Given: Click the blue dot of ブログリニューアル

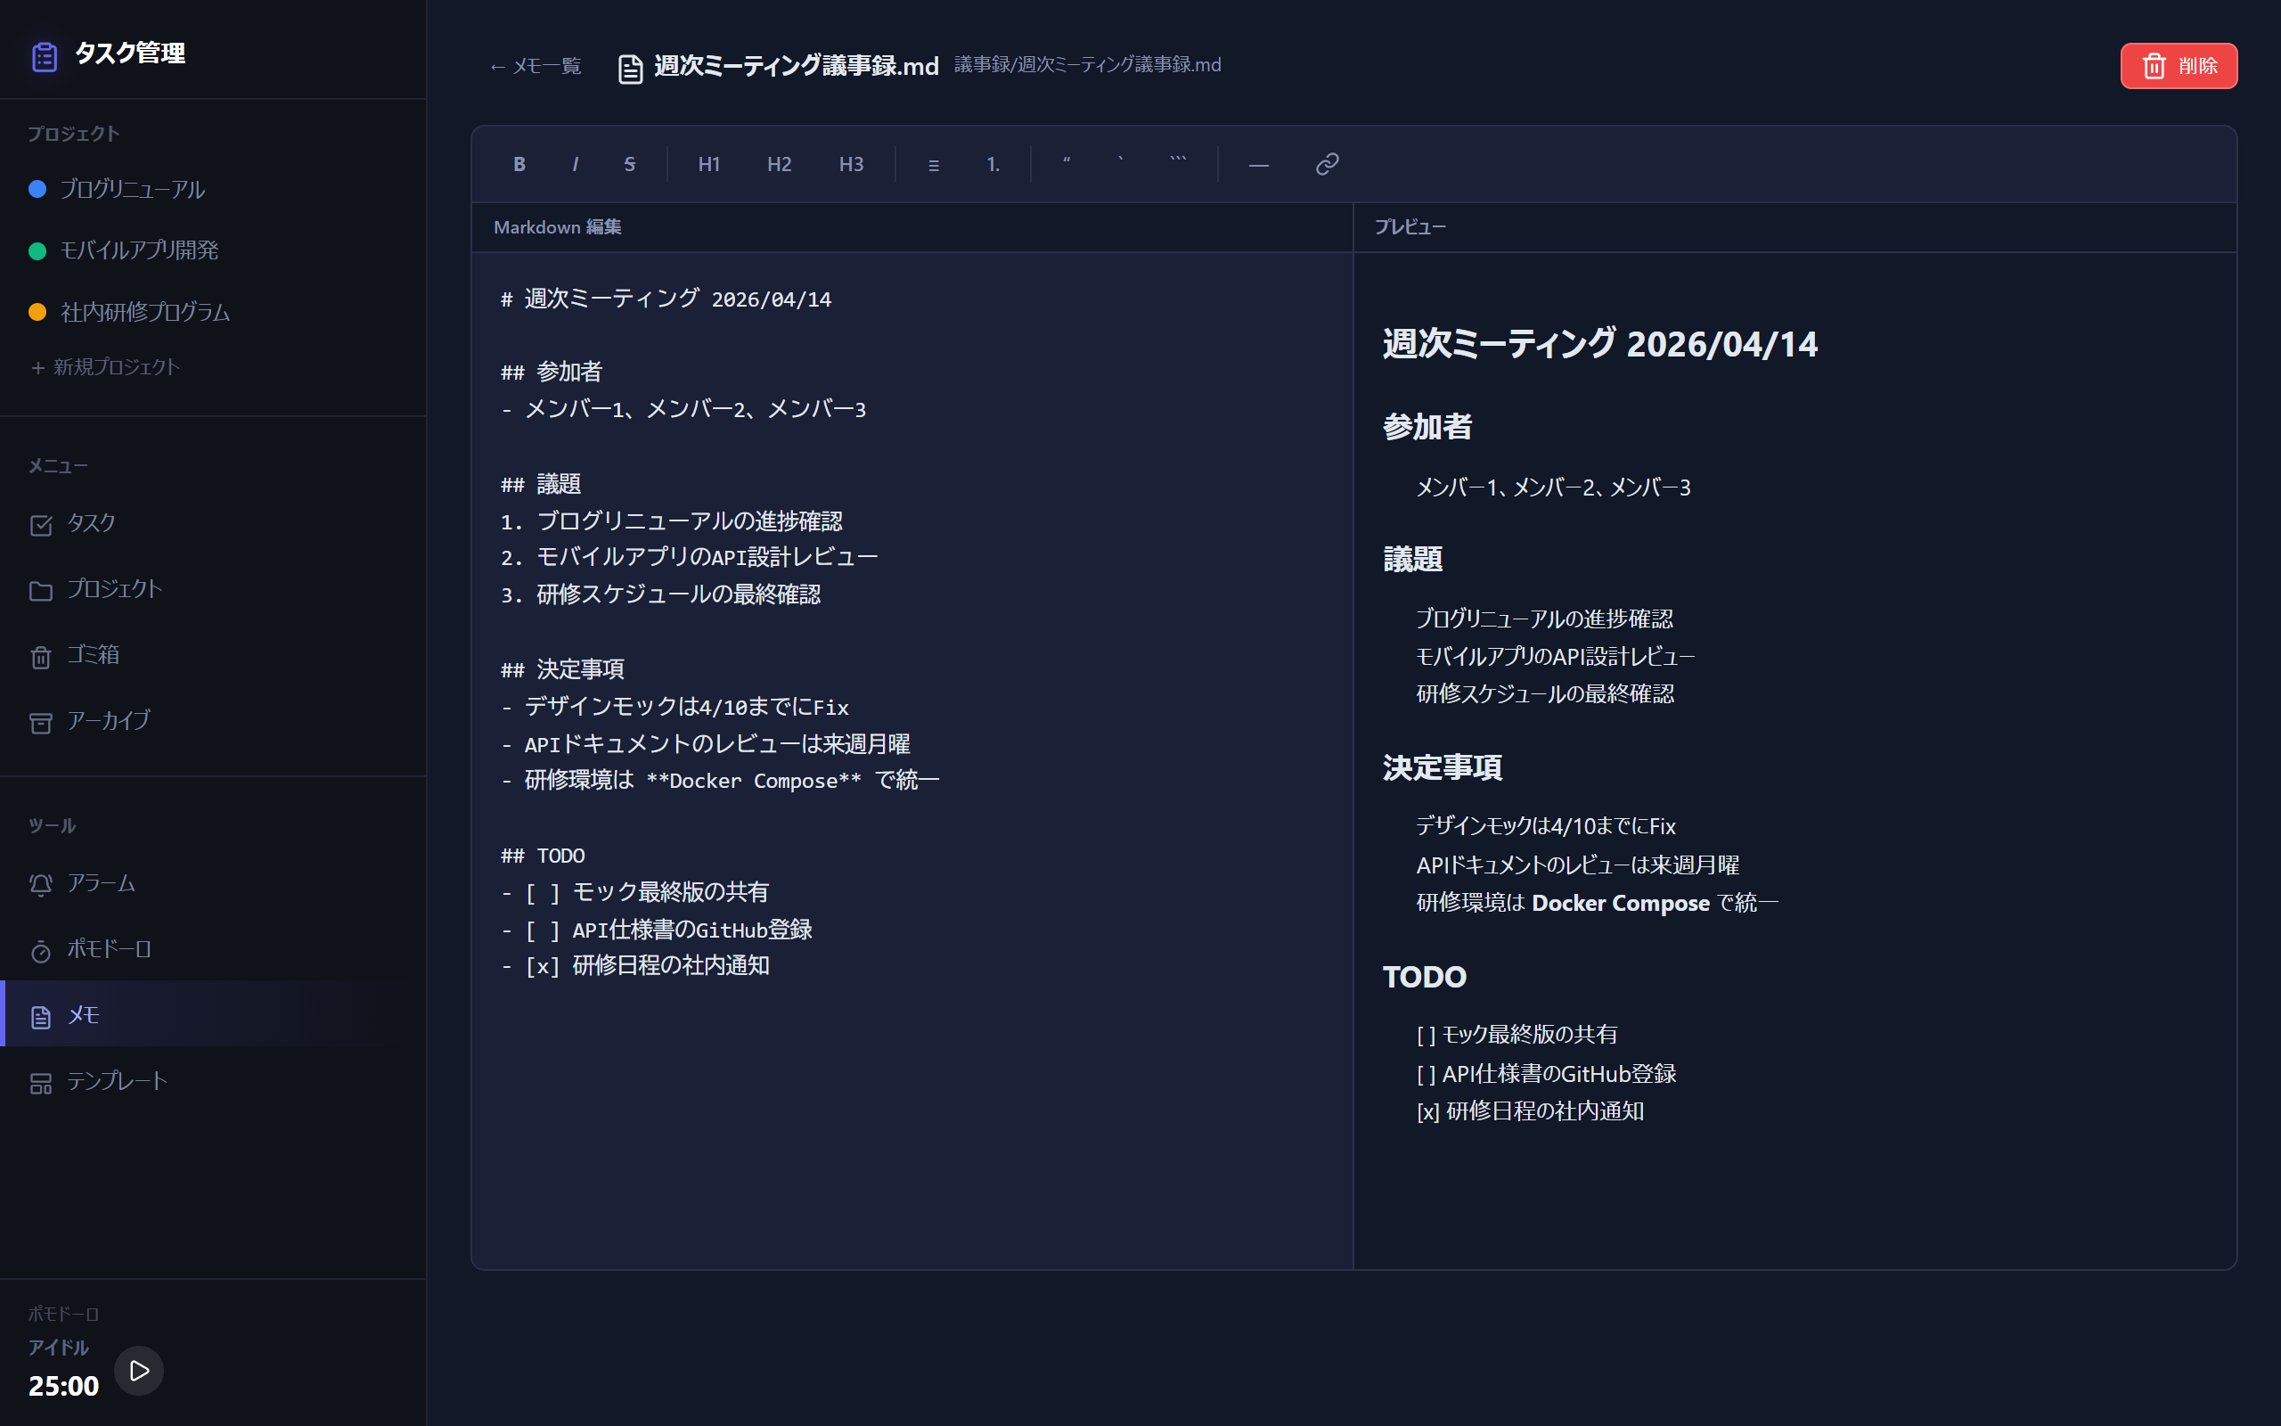Looking at the screenshot, I should coord(37,190).
